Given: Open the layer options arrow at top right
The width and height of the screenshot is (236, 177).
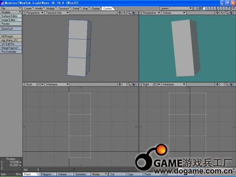Looking at the screenshot, I should tap(234, 8).
